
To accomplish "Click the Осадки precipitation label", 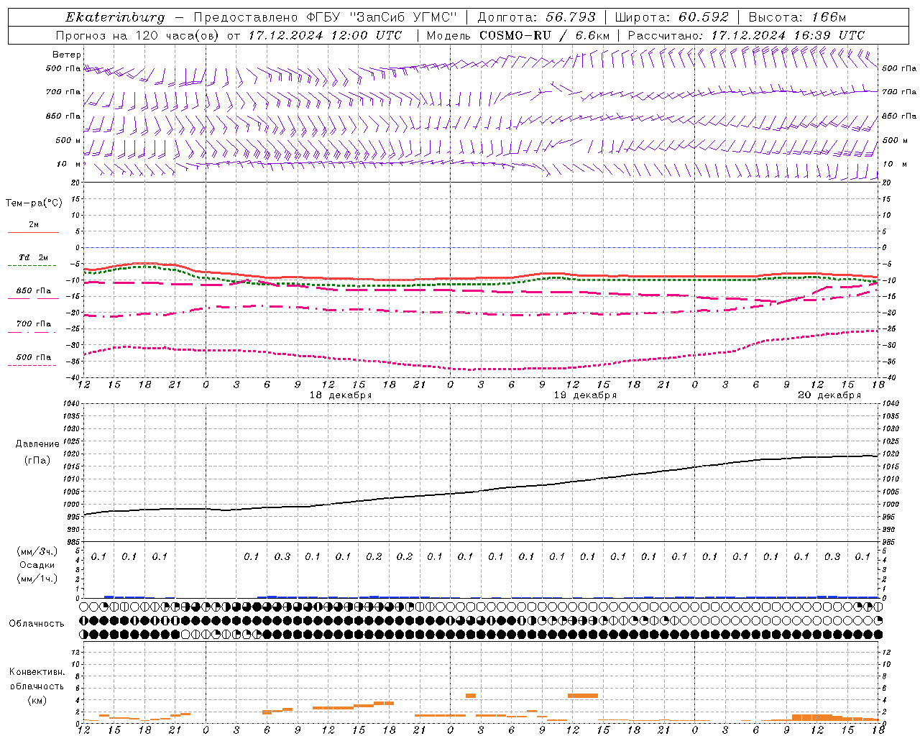I will [37, 565].
